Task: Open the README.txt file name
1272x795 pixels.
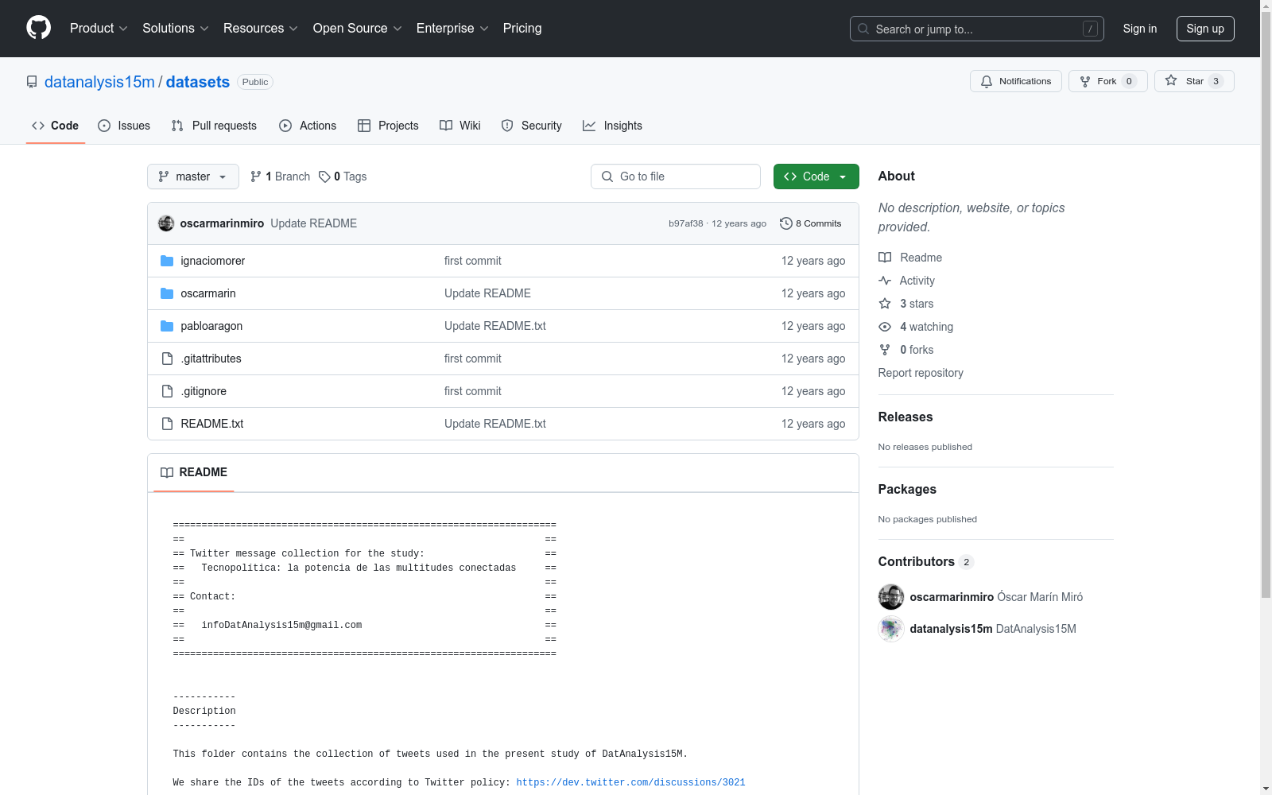Action: point(212,424)
